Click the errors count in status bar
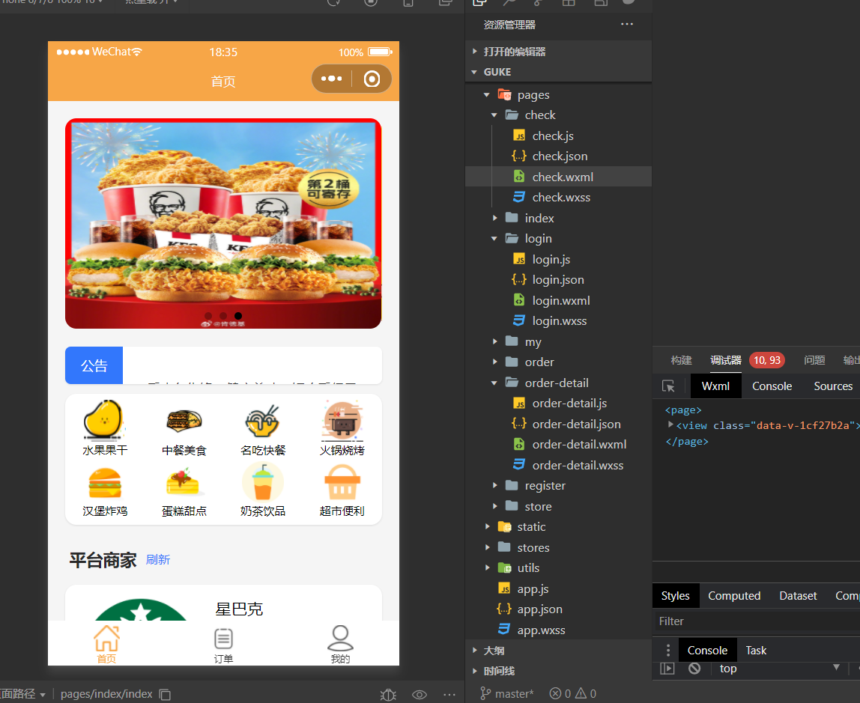 560,694
